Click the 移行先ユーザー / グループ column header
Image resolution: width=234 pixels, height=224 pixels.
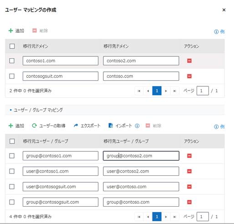[x=126, y=141]
